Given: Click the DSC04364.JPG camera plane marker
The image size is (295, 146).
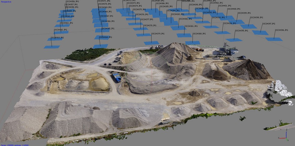Looking at the screenshot, I should [x=100, y=46].
